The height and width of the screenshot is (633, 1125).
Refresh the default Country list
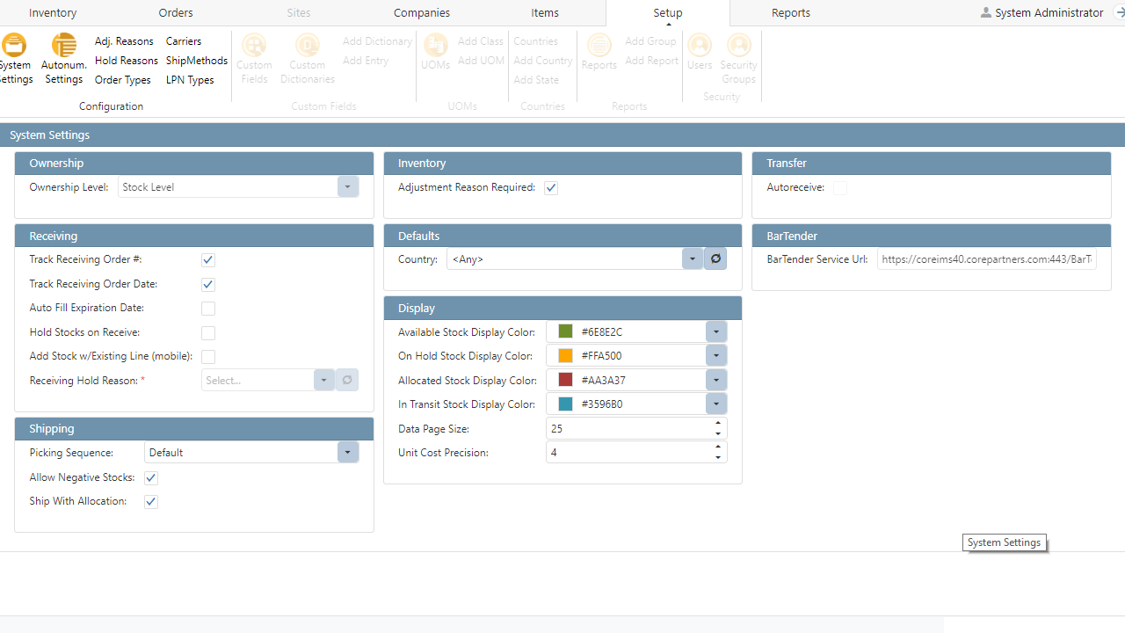[715, 259]
